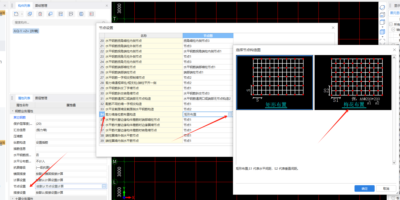Screen dimensions: 400x200
Task: Close the component list panel
Action: pos(107,6)
